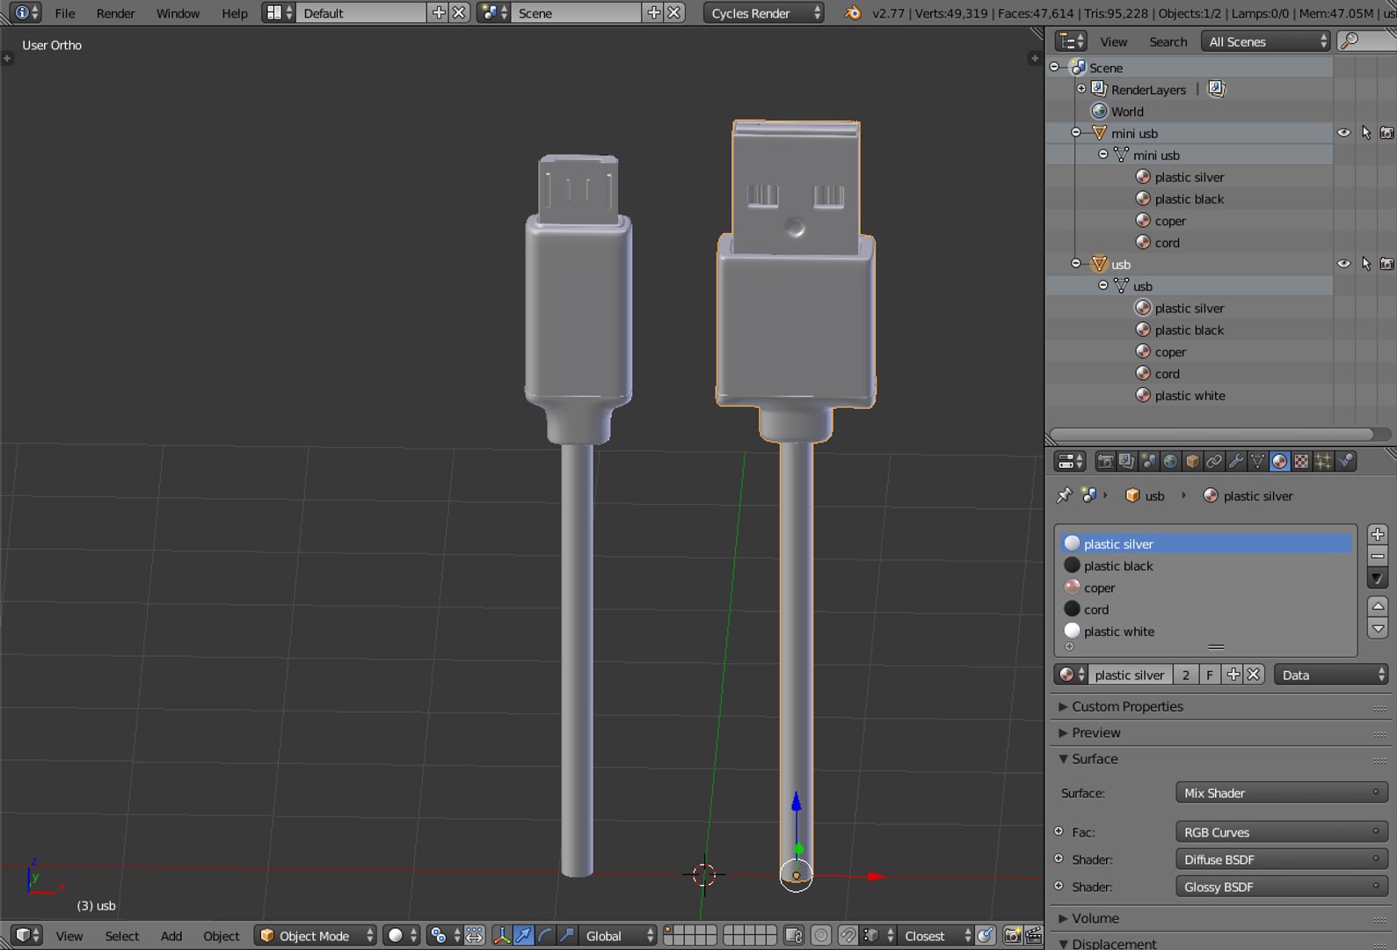
Task: Click the scale manipulator icon
Action: (x=567, y=935)
